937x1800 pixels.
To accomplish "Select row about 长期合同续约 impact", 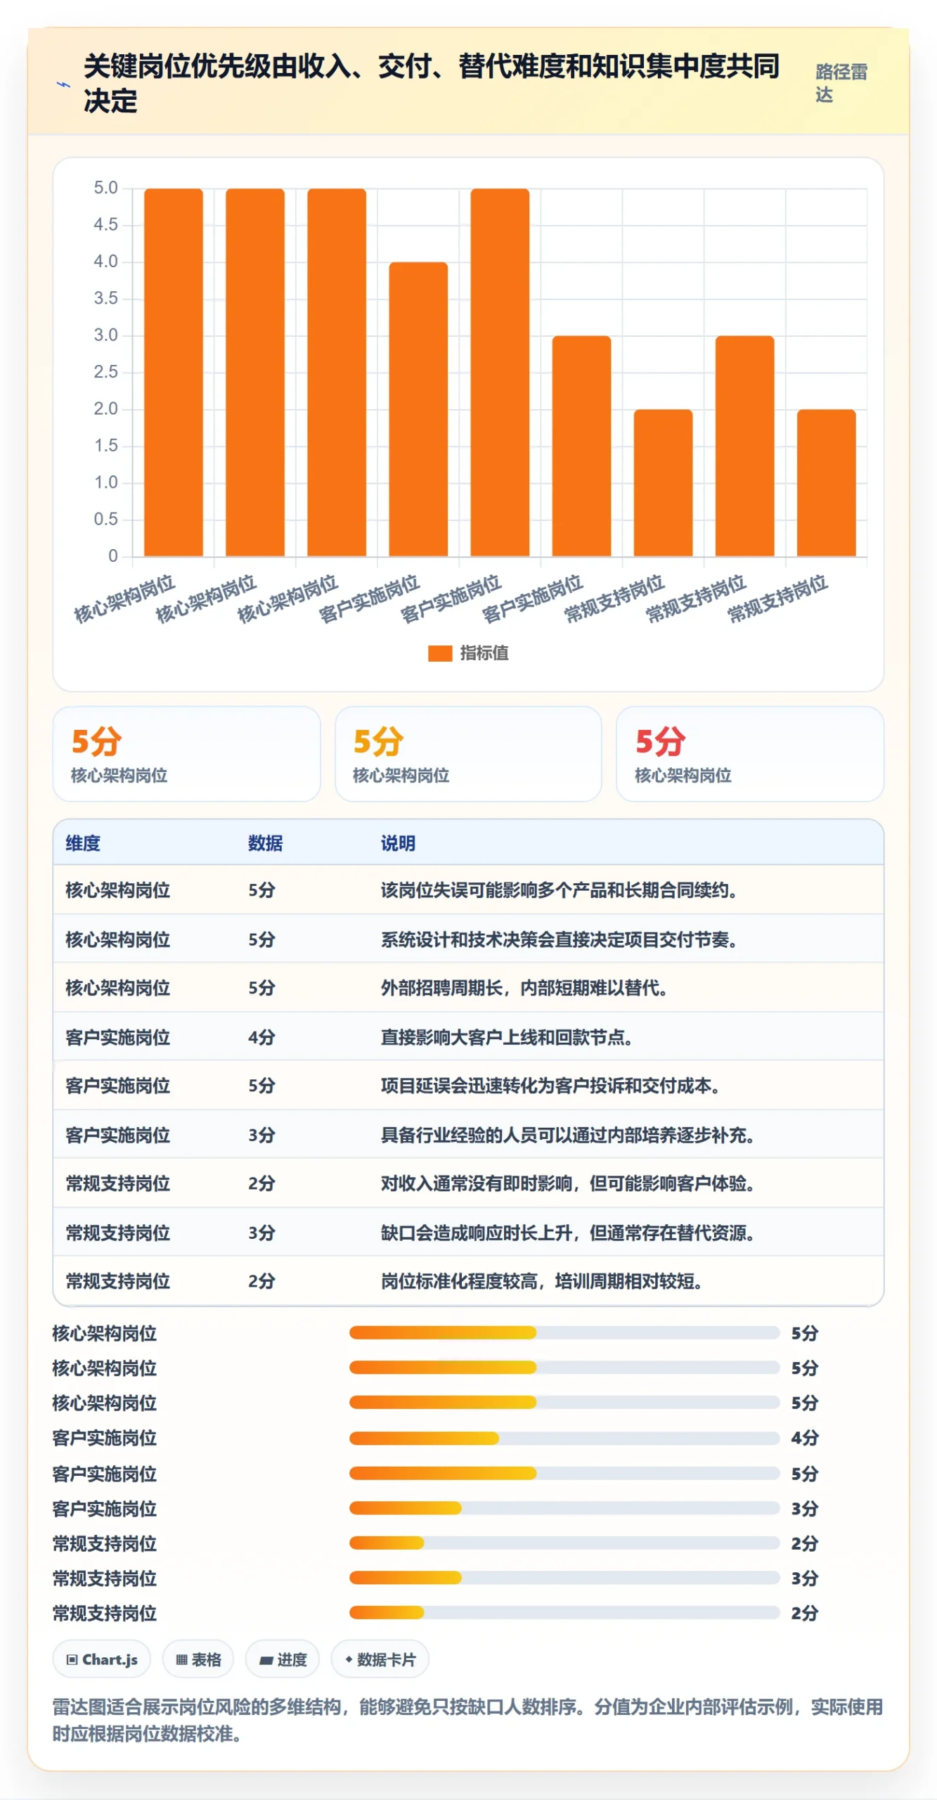I will [x=468, y=890].
